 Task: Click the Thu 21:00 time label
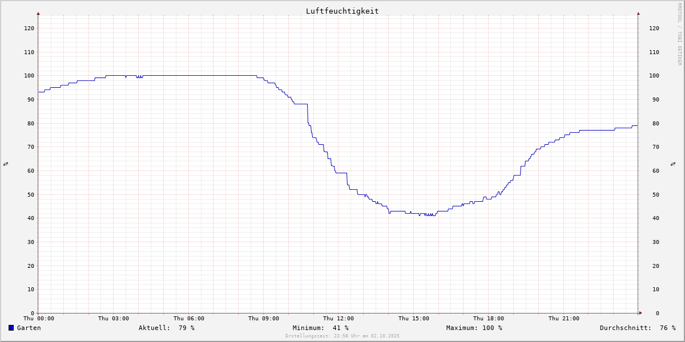[563, 319]
